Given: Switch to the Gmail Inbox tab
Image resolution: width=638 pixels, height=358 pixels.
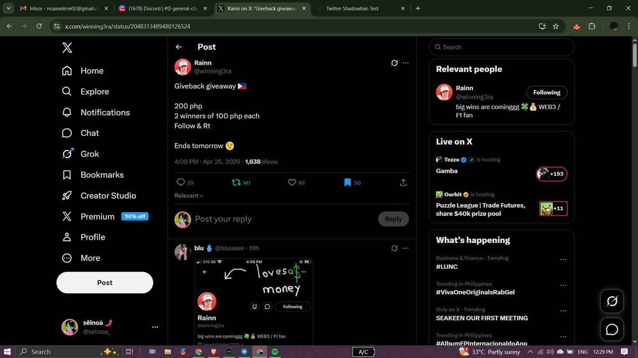Looking at the screenshot, I should [63, 8].
